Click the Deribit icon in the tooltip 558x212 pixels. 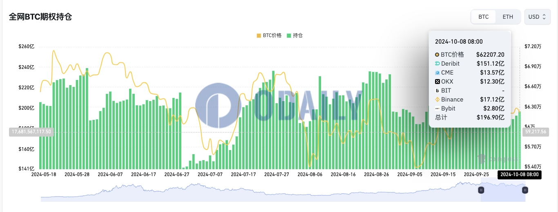437,64
